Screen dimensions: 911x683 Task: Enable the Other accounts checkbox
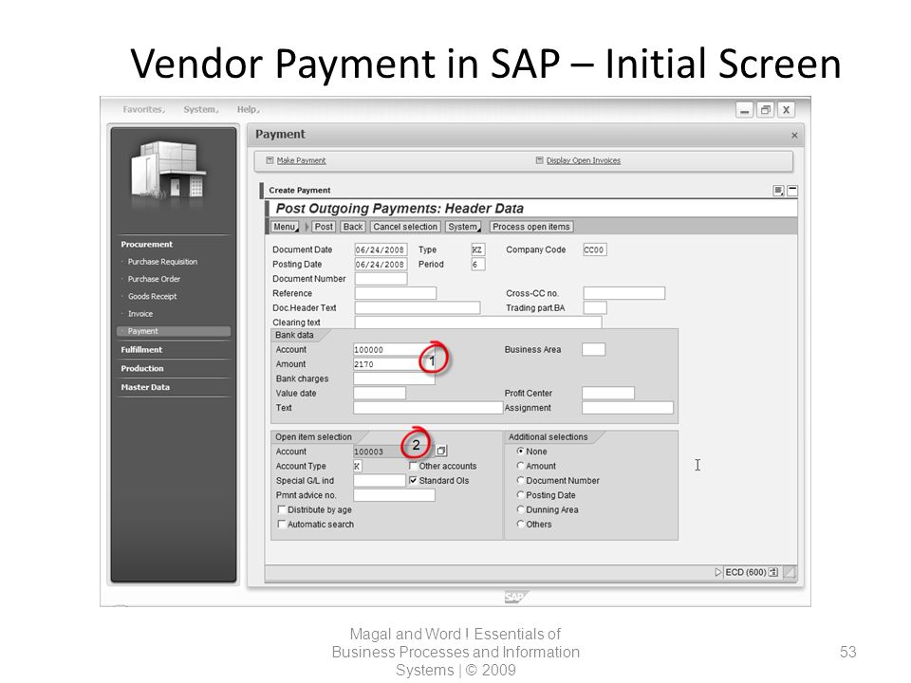pos(413,466)
